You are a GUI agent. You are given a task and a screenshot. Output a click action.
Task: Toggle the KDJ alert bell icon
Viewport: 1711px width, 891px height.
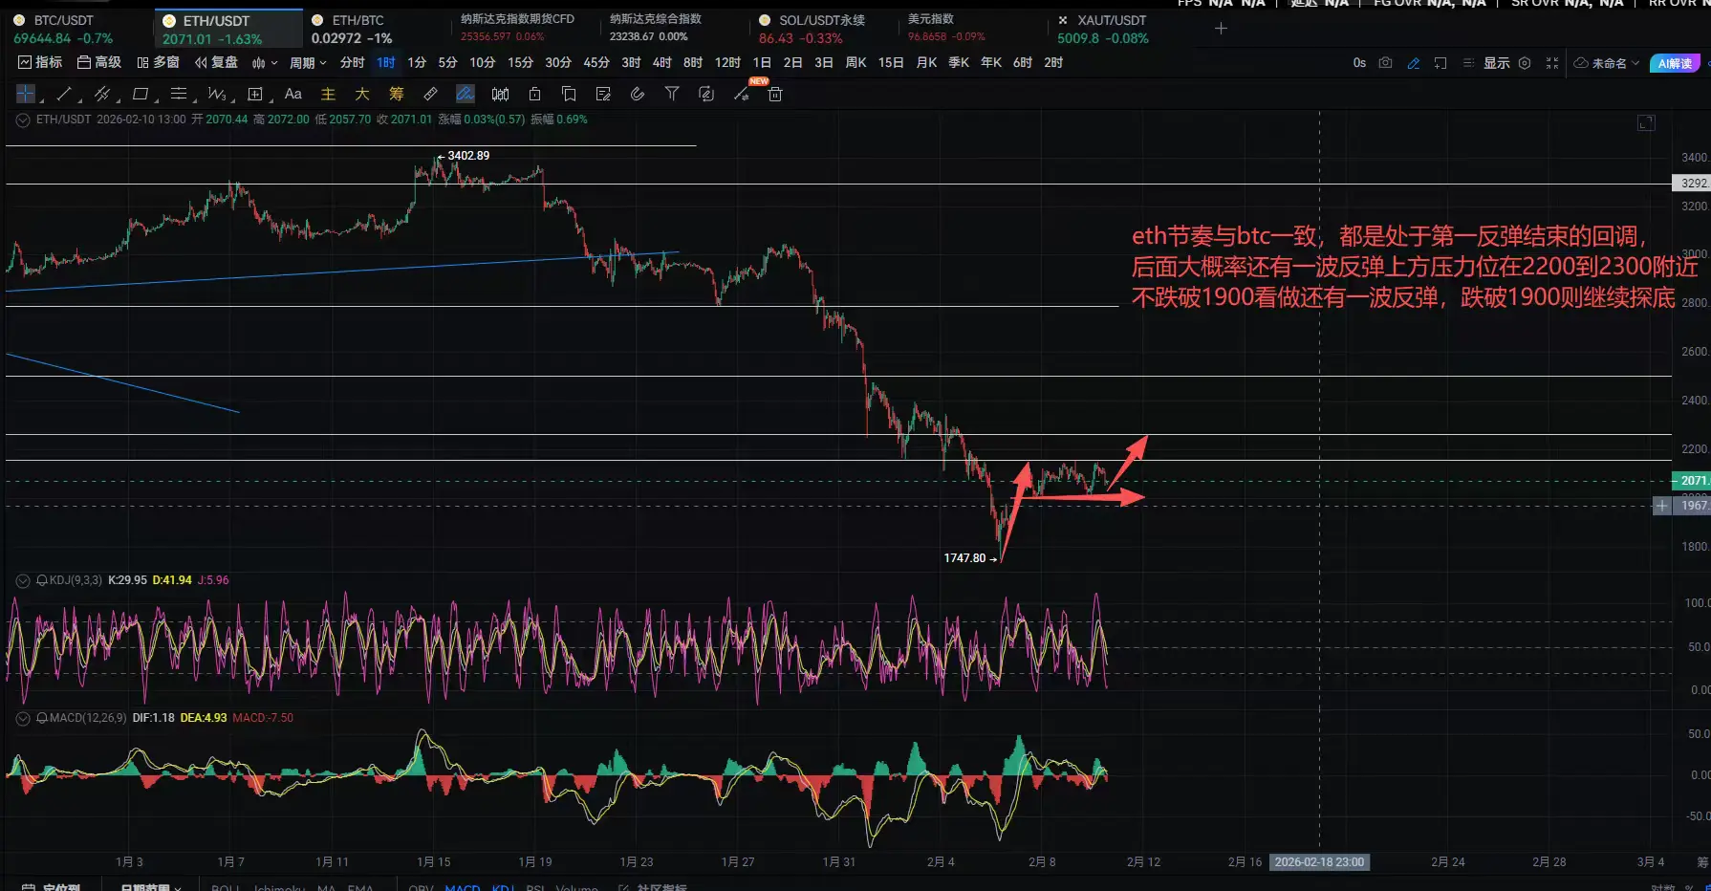tap(42, 580)
